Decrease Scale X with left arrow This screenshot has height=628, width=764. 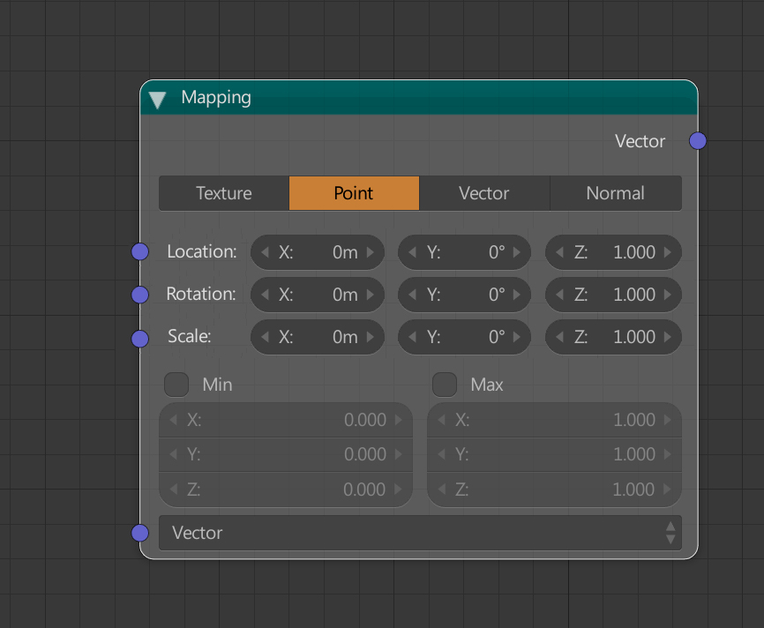(265, 337)
